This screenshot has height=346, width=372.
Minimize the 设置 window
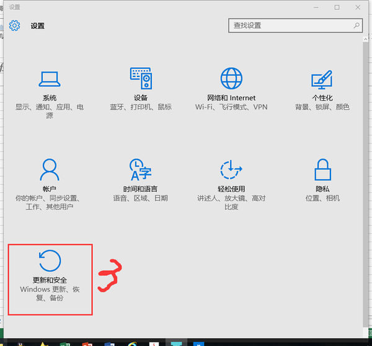(316, 7)
